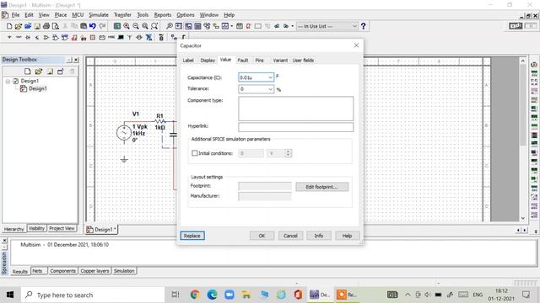Screen dimensions: 540x303
Task: Place a source component from toolbar
Action: (x=9, y=37)
